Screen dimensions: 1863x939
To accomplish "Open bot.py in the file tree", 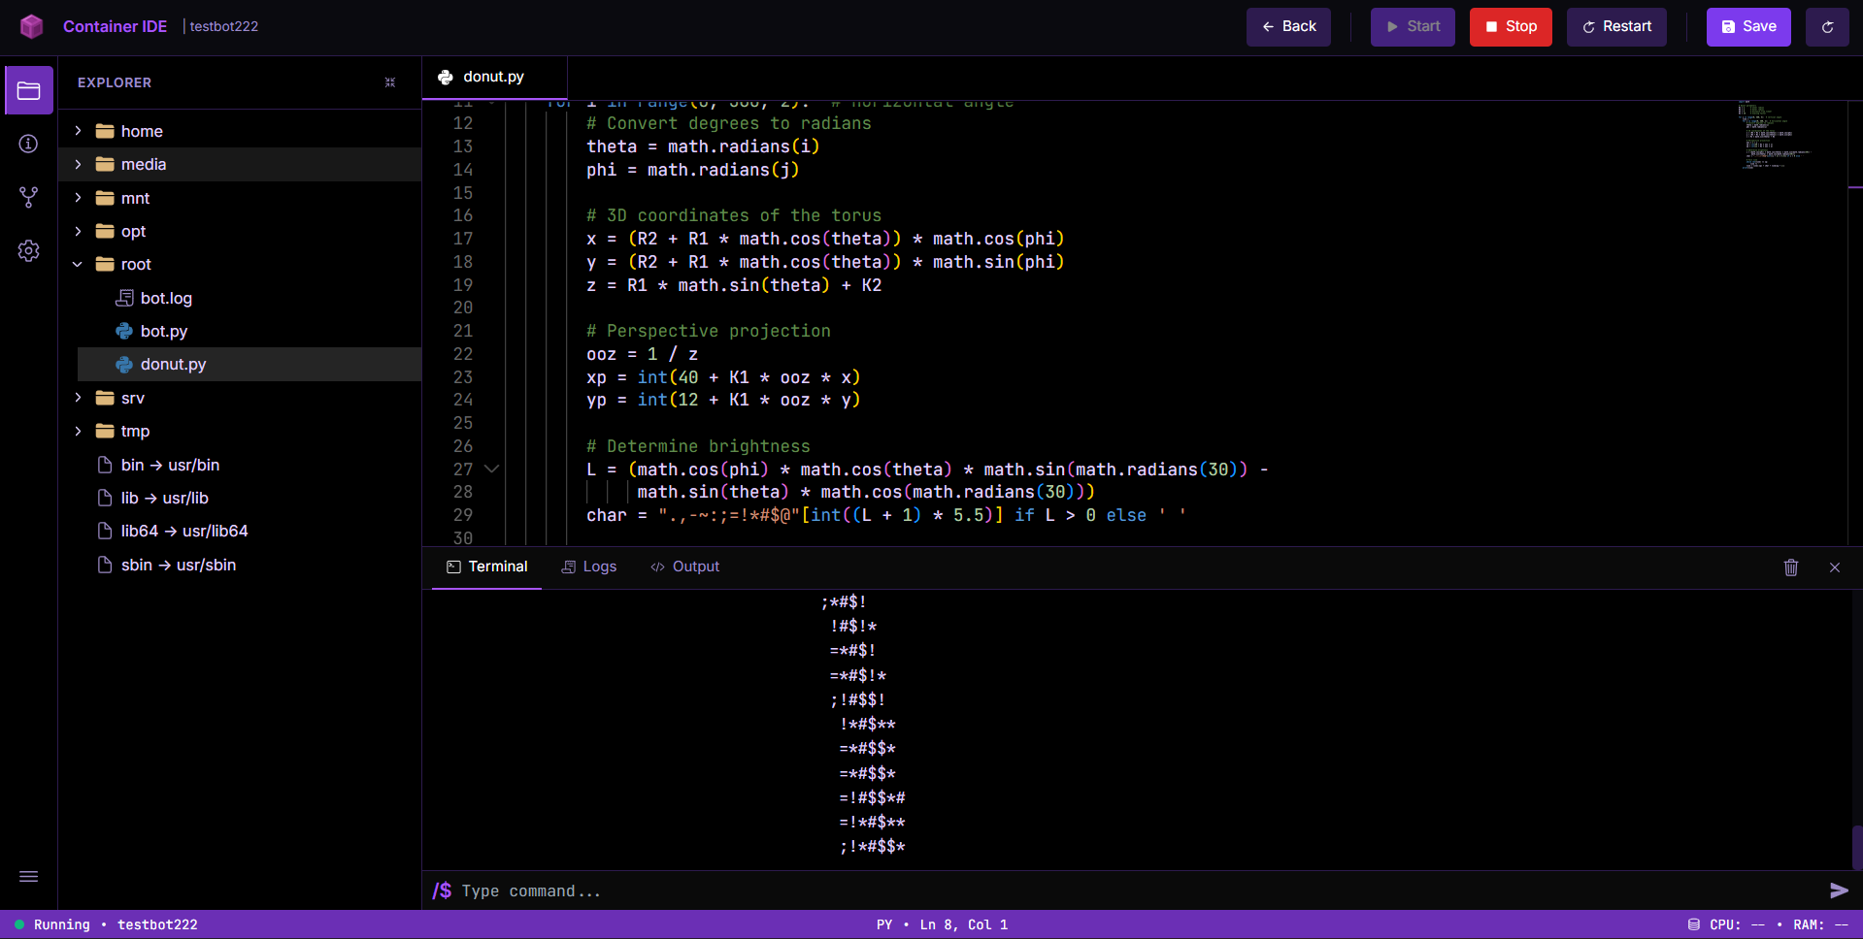I will pos(250,331).
